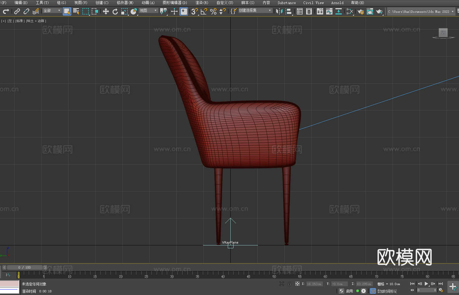This screenshot has height=295, width=459.
Task: Click the Select and Manipulate icon
Action: (174, 11)
